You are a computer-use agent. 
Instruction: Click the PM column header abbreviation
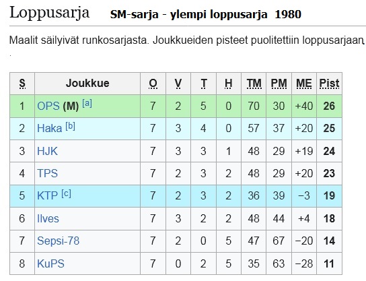click(x=279, y=84)
